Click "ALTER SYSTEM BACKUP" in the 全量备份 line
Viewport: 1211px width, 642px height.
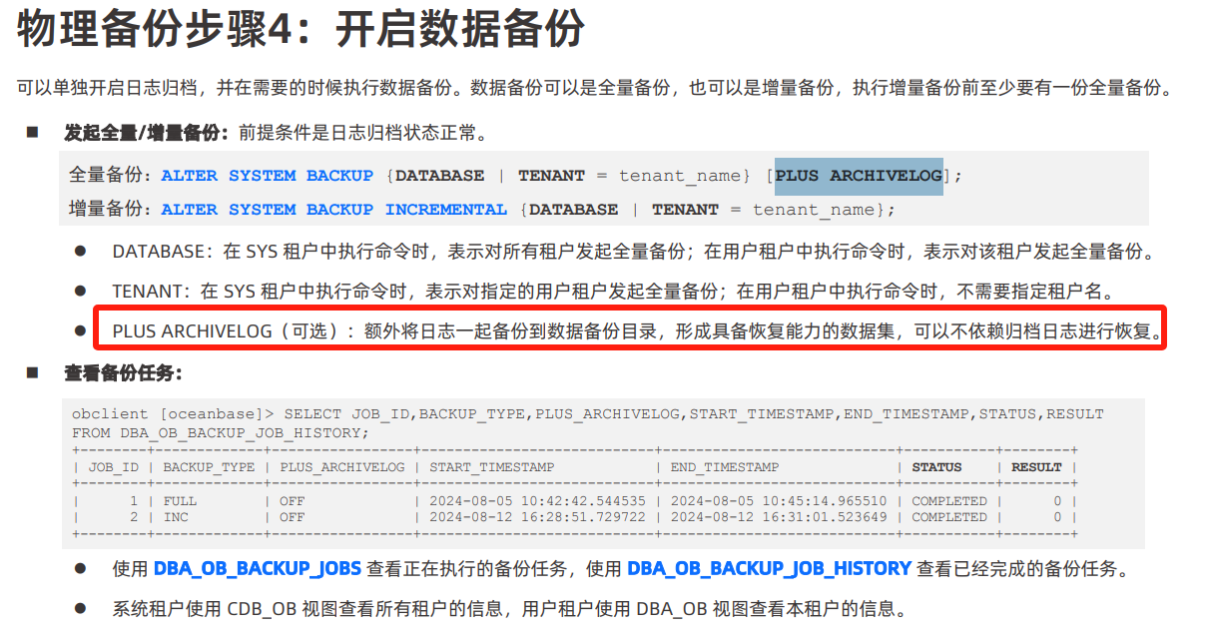click(x=268, y=176)
